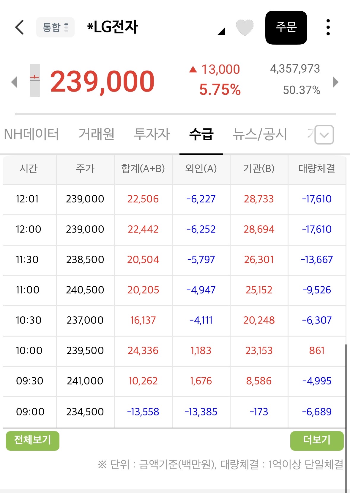This screenshot has height=493, width=350.
Task: Select the 12:01 time row
Action: (174, 199)
